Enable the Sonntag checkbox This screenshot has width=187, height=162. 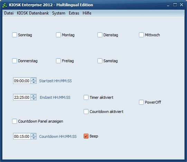click(x=15, y=35)
